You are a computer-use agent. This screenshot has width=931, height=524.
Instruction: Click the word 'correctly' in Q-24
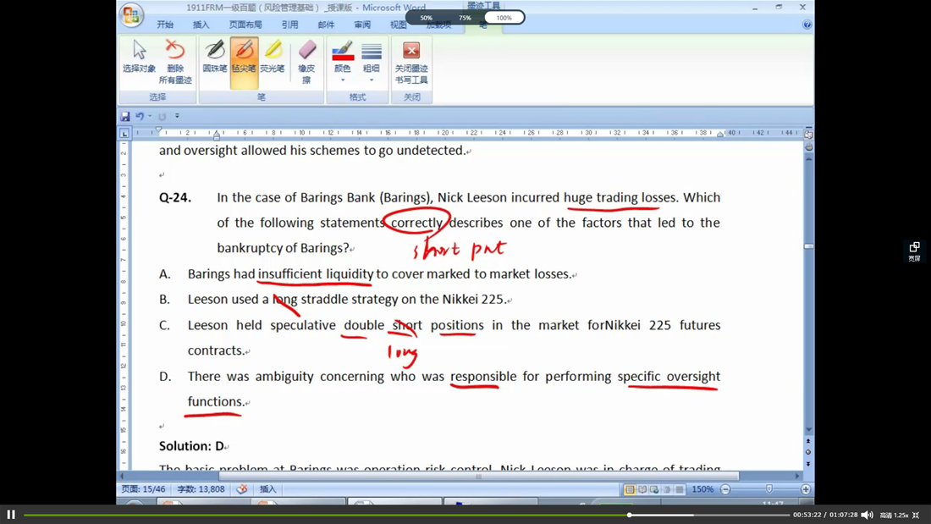click(x=416, y=223)
